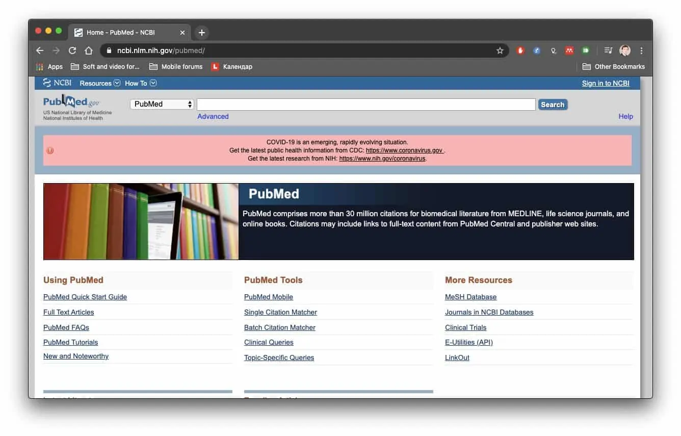
Task: Go back with the browser back arrow
Action: tap(40, 50)
